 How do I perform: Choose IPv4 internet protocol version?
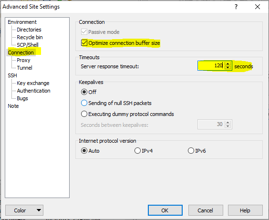[137, 151]
